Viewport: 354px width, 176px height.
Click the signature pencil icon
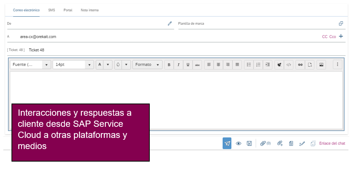point(302,143)
